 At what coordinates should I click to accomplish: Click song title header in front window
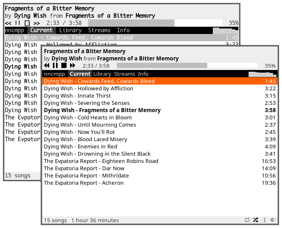point(85,51)
